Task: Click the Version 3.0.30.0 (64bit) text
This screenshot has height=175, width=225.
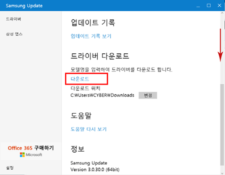Action: click(95, 170)
